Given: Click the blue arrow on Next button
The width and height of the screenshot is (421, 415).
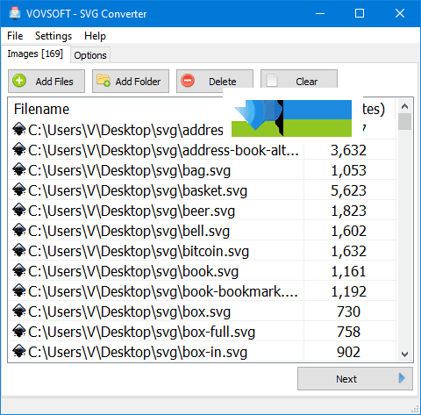Looking at the screenshot, I should (x=402, y=378).
